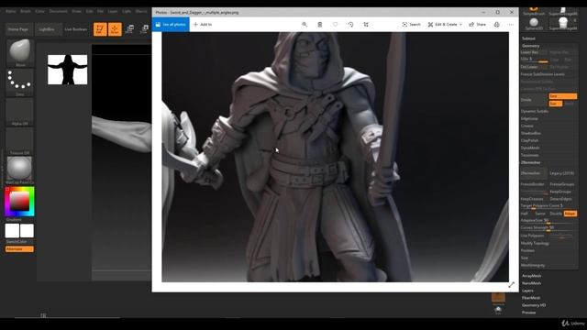Toggle the Adapt button
Screen dimensions: 587x330
tap(570, 214)
